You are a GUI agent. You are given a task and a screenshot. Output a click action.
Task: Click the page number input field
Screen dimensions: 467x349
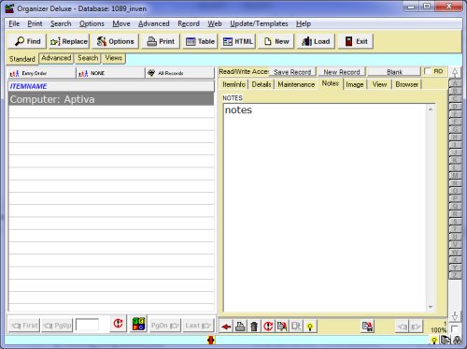tap(87, 325)
